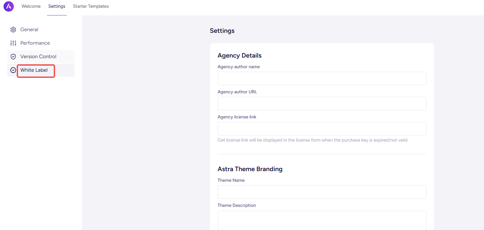Click the "Agency license link" field label

tap(237, 117)
